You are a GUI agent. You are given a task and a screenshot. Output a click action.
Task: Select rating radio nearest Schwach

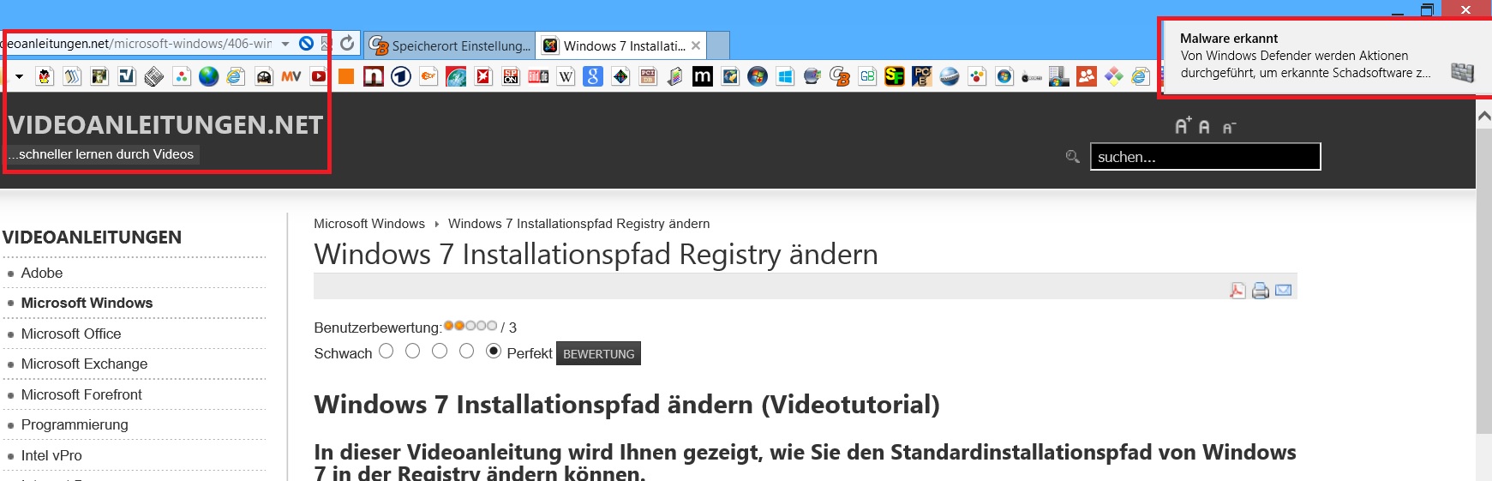pos(386,351)
